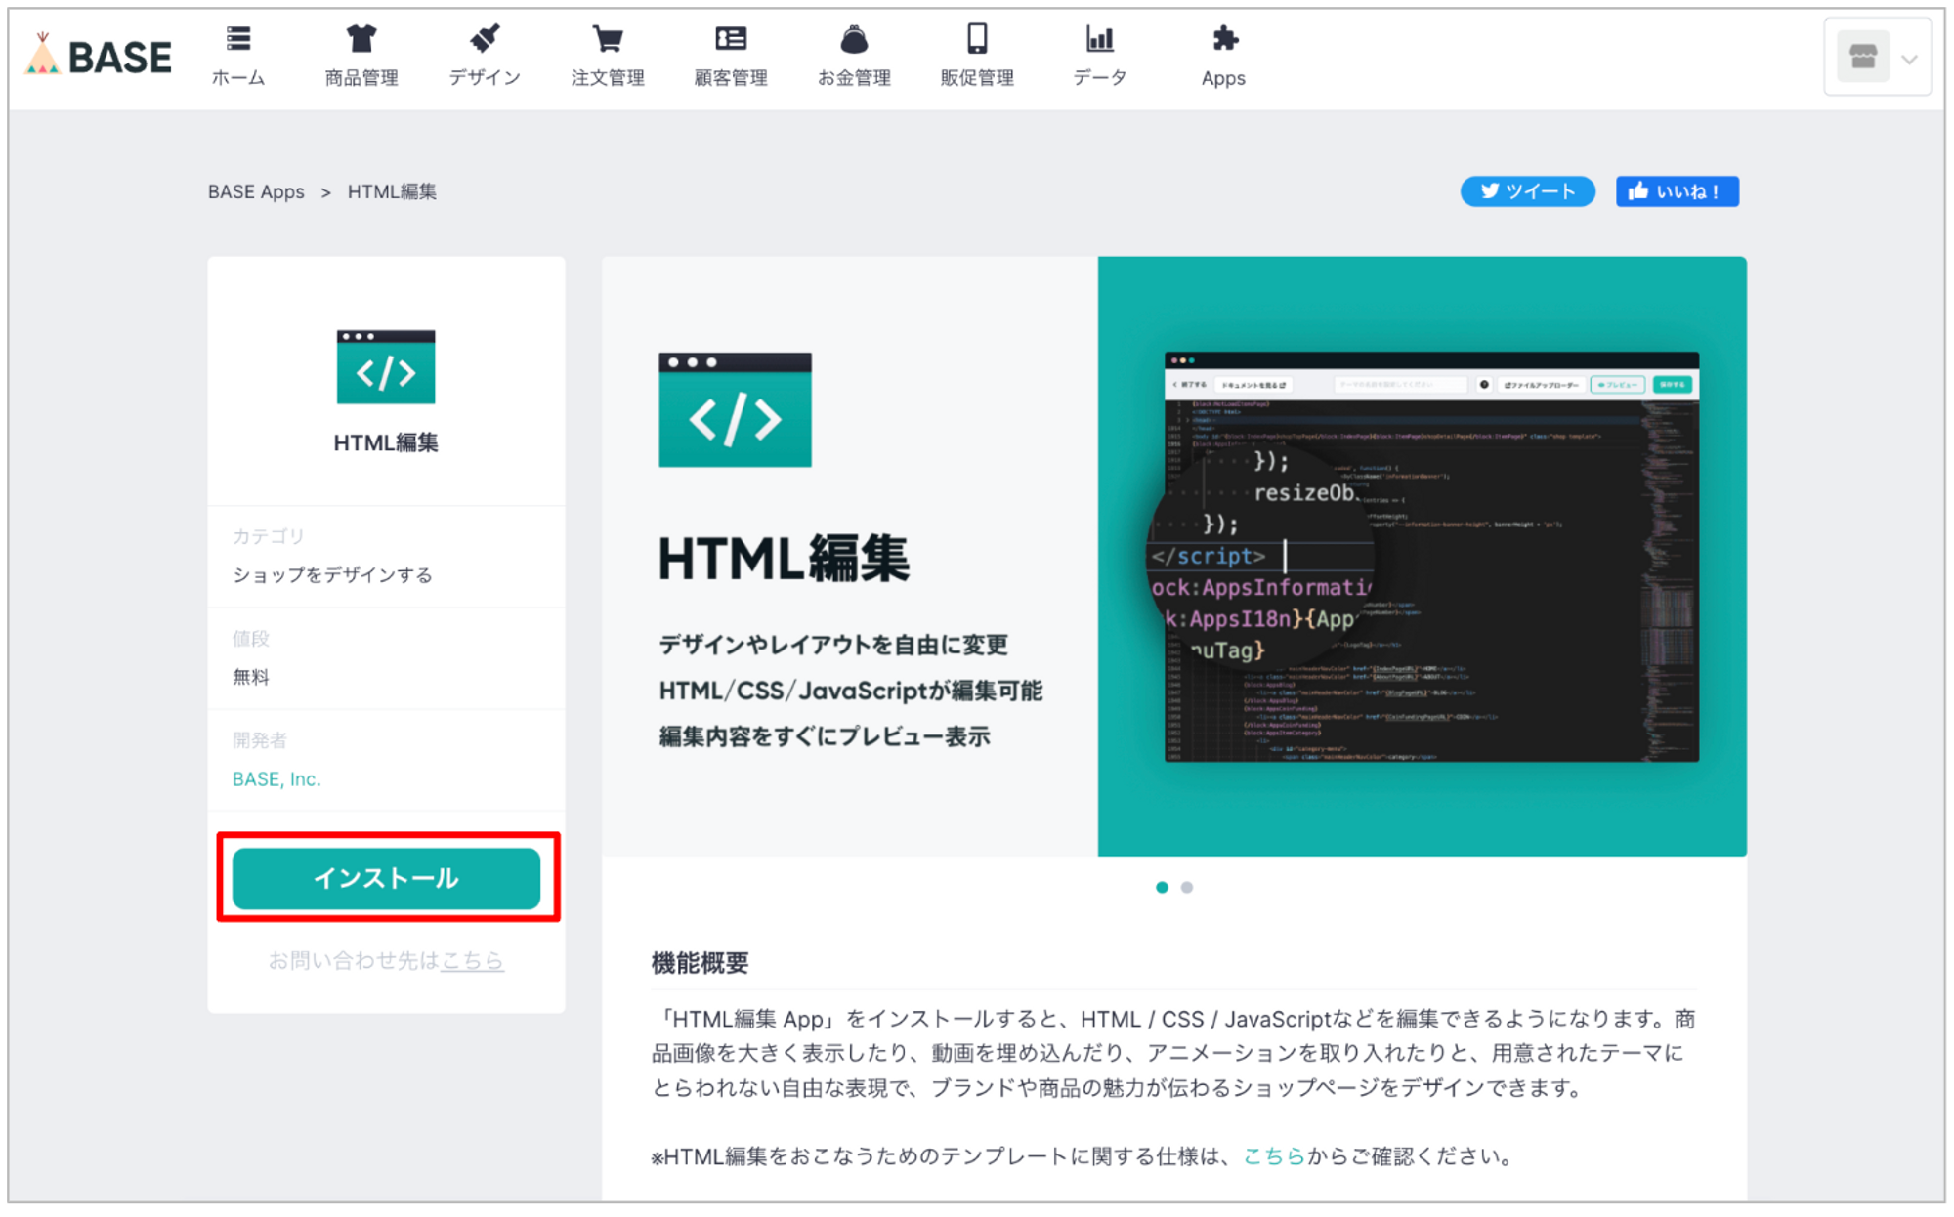Open template spec こちら link
The width and height of the screenshot is (1954, 1217).
click(1274, 1156)
